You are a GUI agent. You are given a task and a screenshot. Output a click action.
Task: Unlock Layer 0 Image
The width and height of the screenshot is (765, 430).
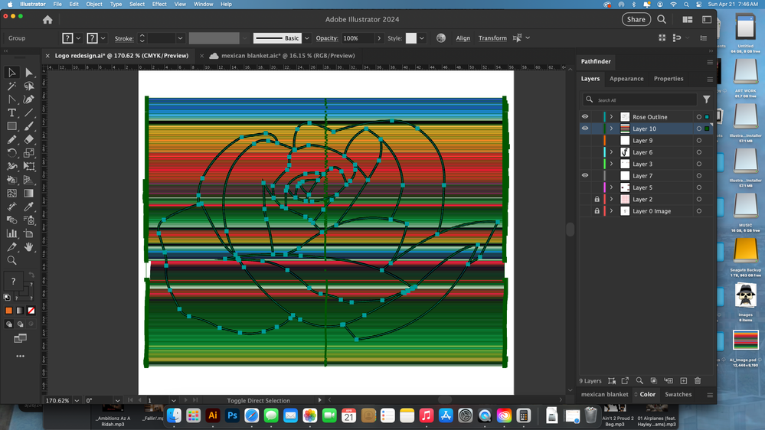pos(597,211)
